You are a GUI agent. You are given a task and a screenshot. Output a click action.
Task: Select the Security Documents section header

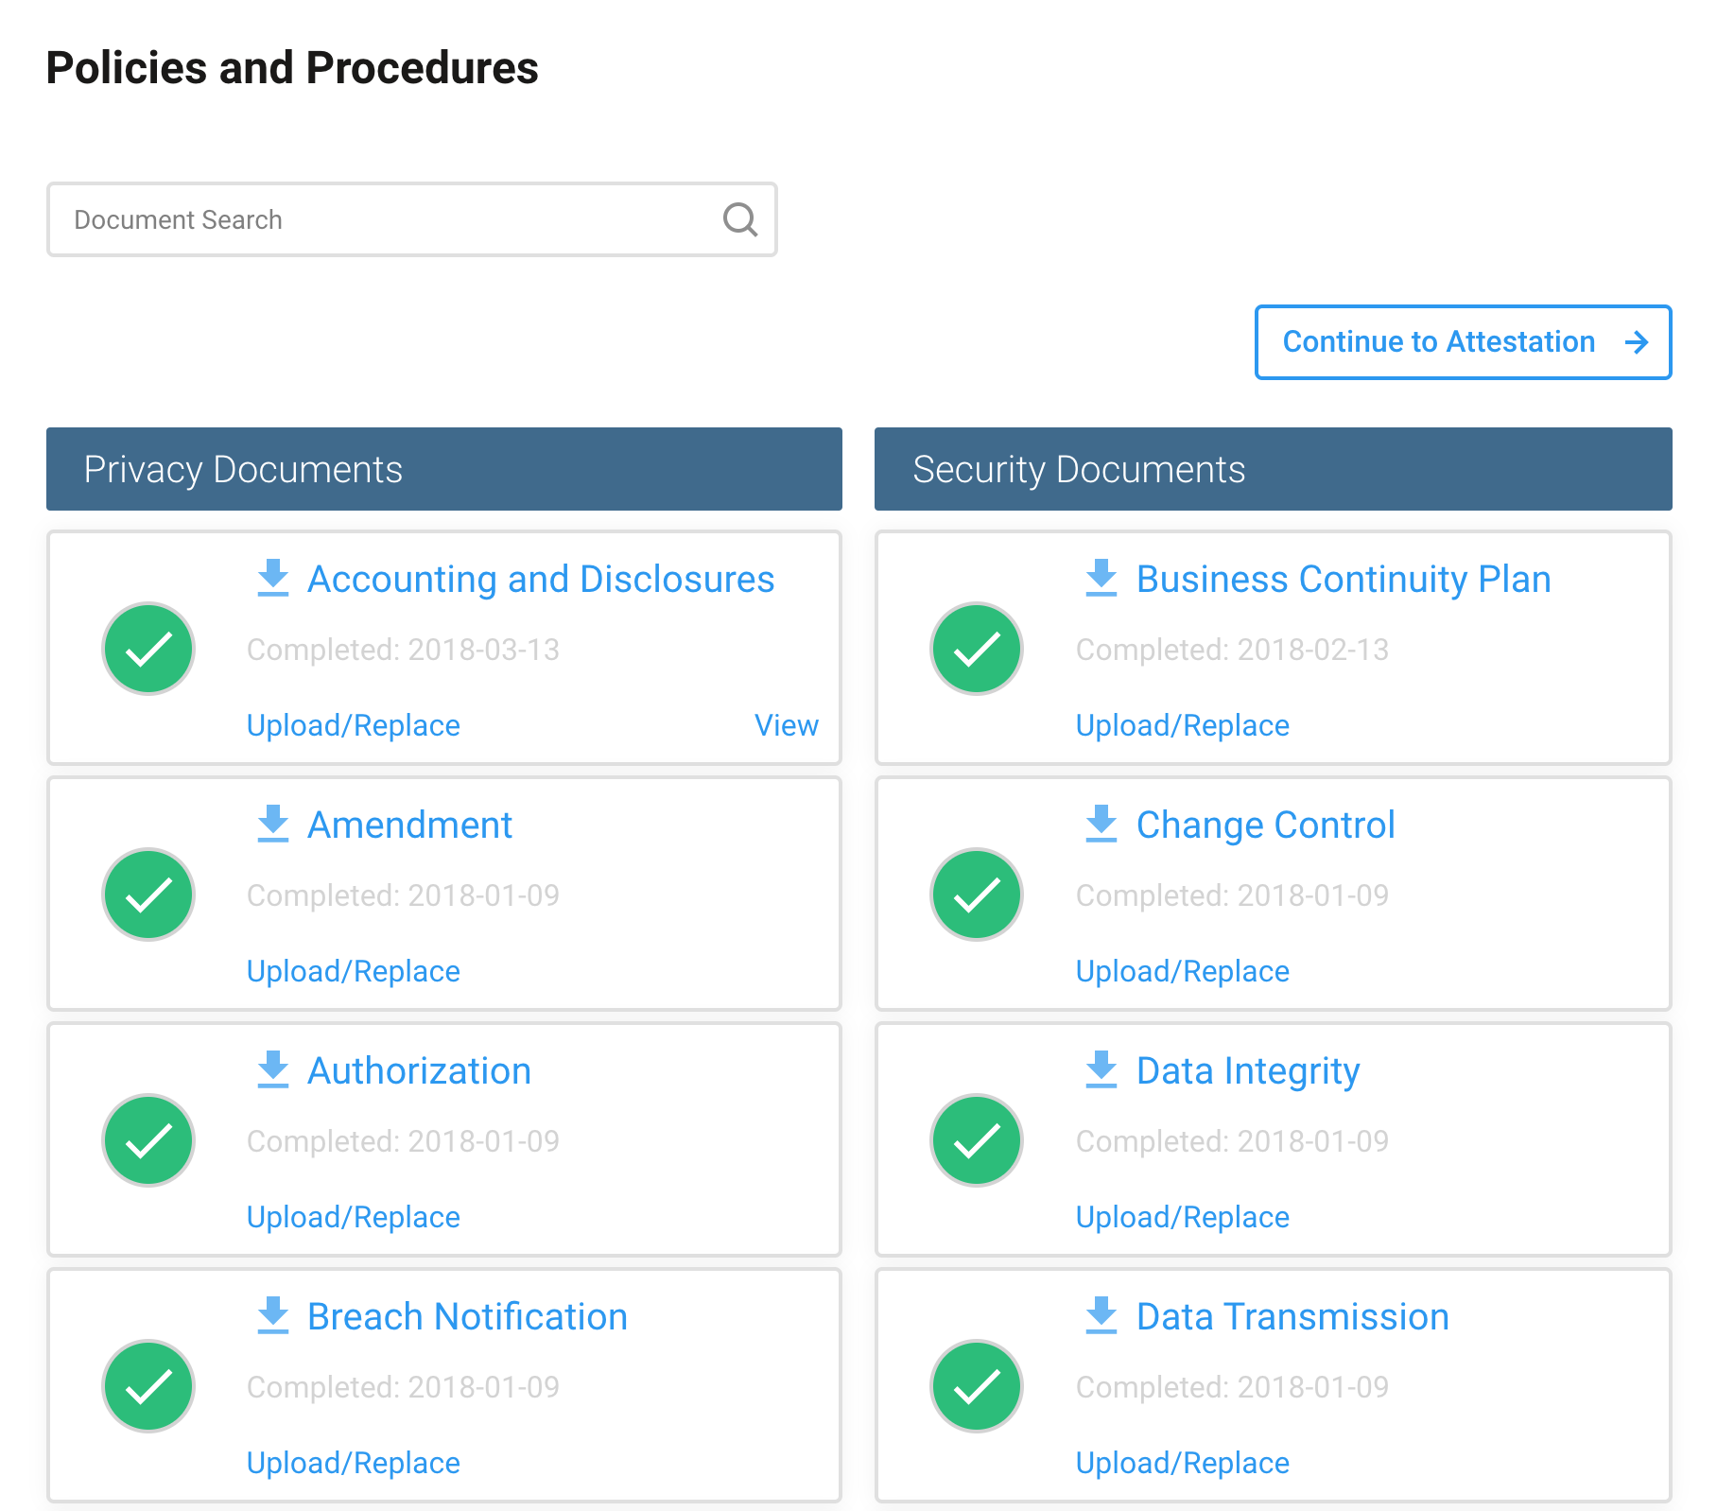tap(1273, 469)
